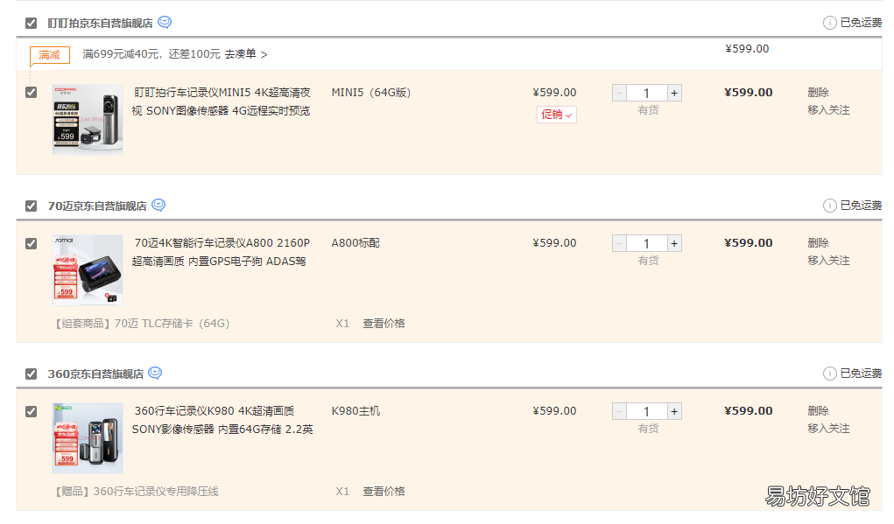Delete the 盯盯拍 MINI5 item

click(818, 92)
